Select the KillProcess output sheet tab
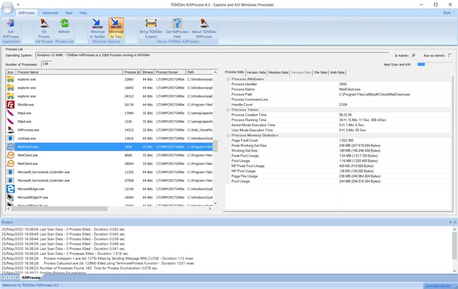Image resolution: width=458 pixels, height=289 pixels. click(x=31, y=278)
